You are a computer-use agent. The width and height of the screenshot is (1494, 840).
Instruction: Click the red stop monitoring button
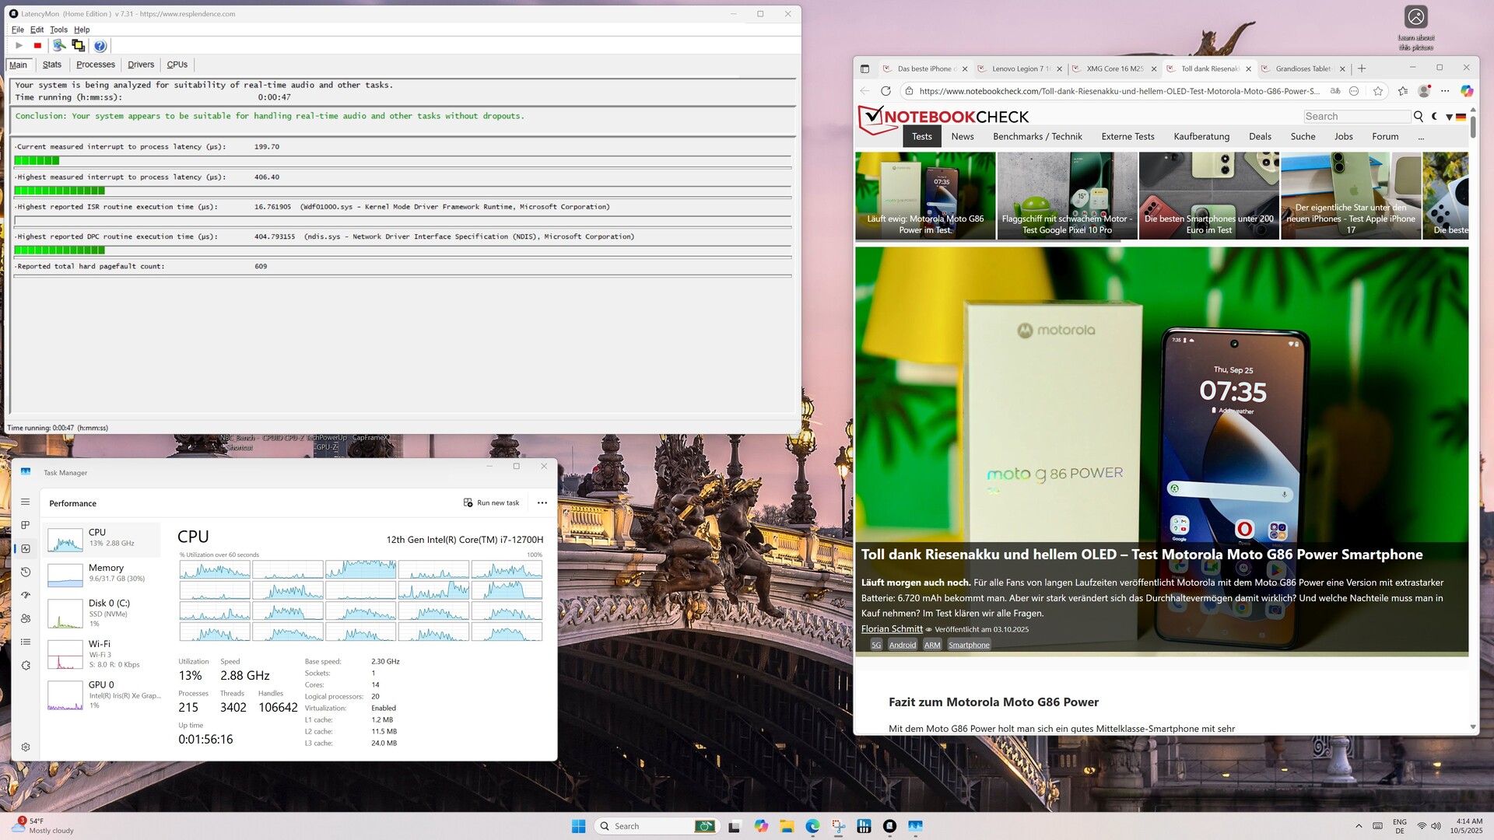(x=37, y=46)
